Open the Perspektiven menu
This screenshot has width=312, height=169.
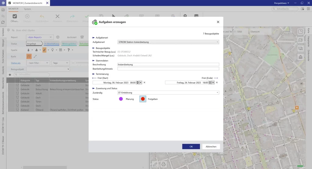click(281, 3)
